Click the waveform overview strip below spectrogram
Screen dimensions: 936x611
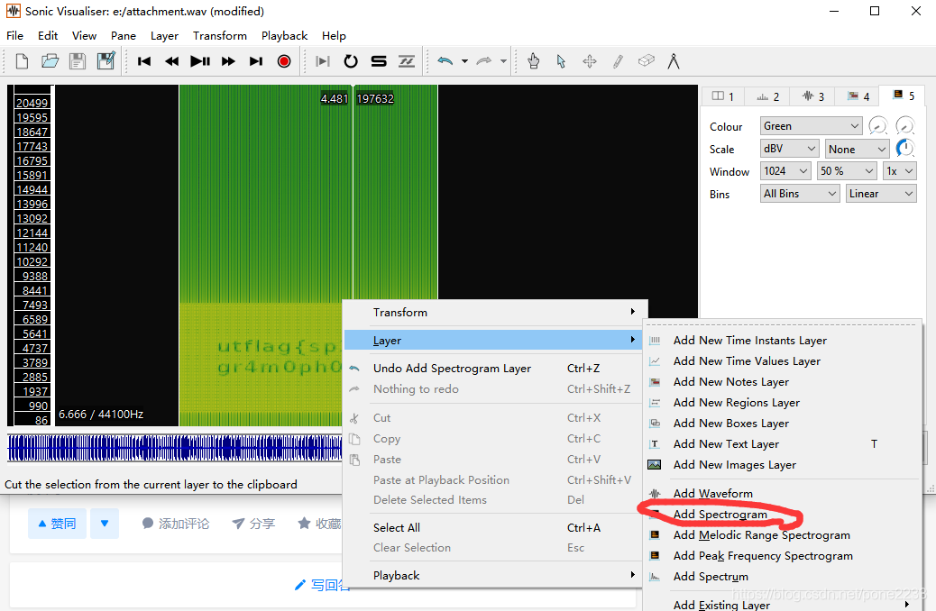click(174, 448)
